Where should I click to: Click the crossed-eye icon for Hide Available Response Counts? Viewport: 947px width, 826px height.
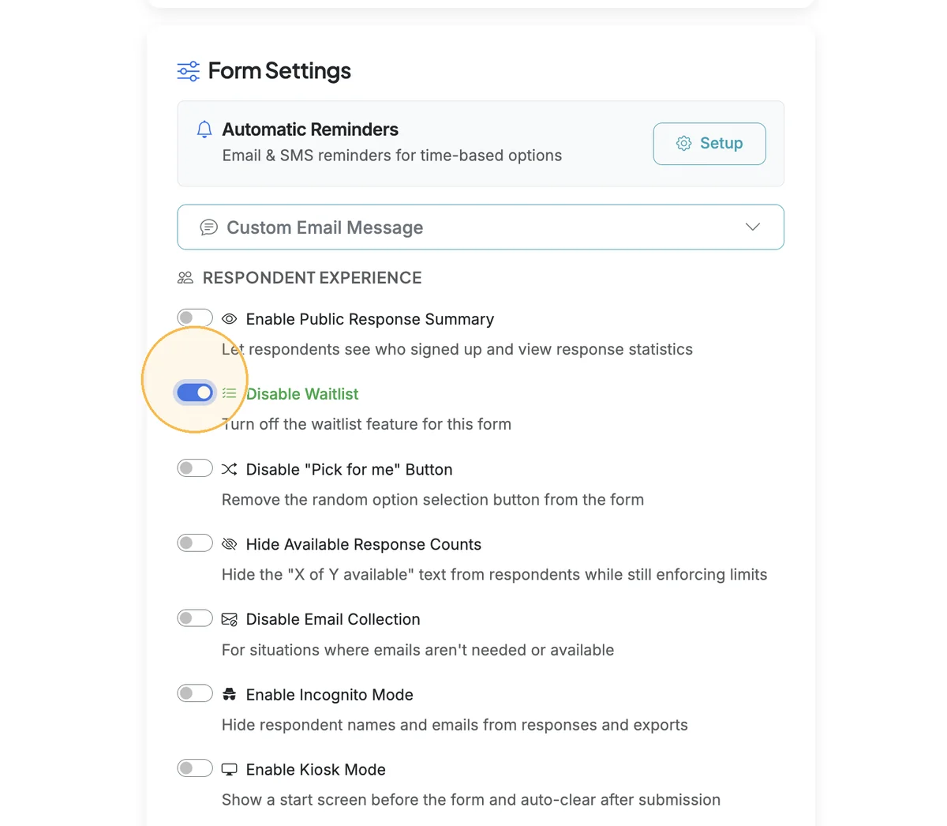[230, 544]
